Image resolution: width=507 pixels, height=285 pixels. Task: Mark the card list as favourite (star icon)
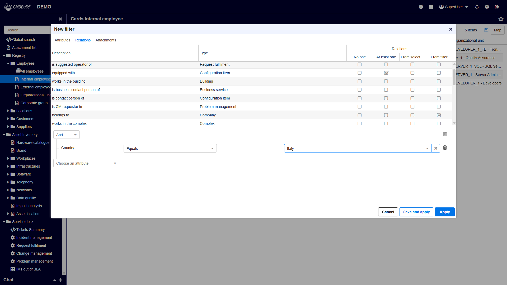[501, 19]
